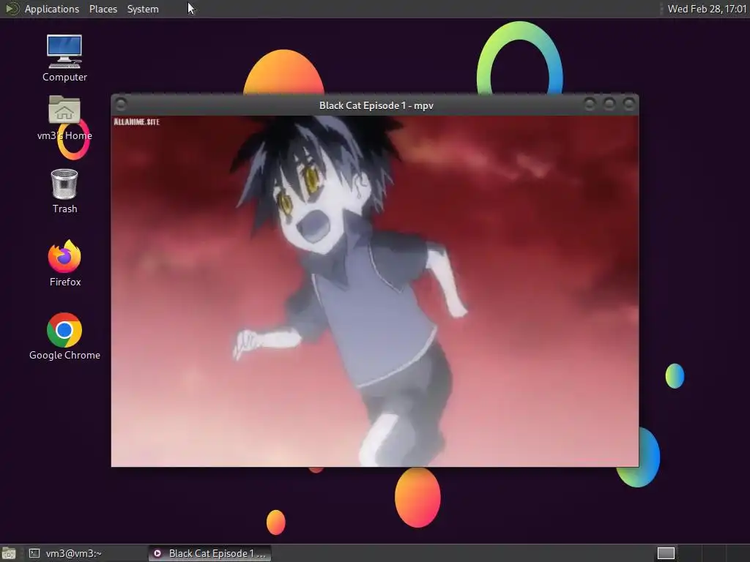Click the MATE logo icon in top panel
This screenshot has width=750, height=562.
pyautogui.click(x=12, y=9)
